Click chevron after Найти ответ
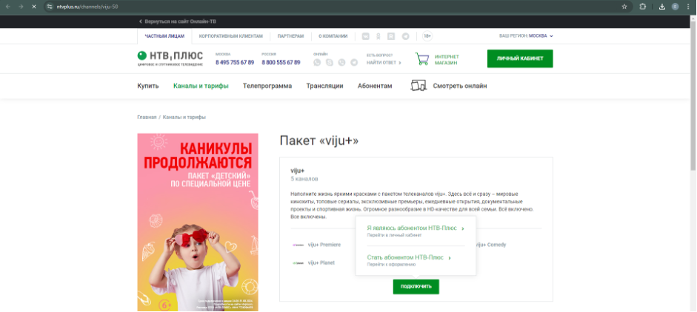The height and width of the screenshot is (312, 697). 400,63
